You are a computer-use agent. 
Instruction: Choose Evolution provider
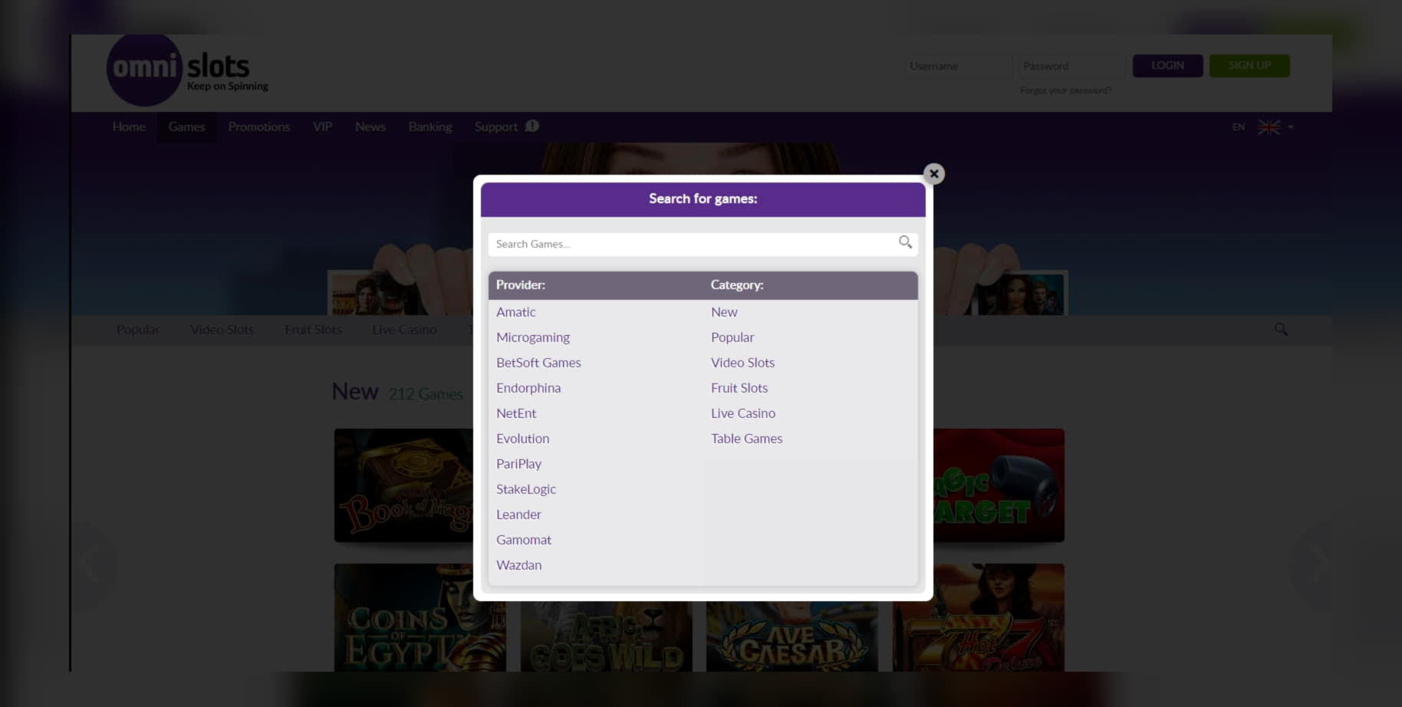pos(522,439)
